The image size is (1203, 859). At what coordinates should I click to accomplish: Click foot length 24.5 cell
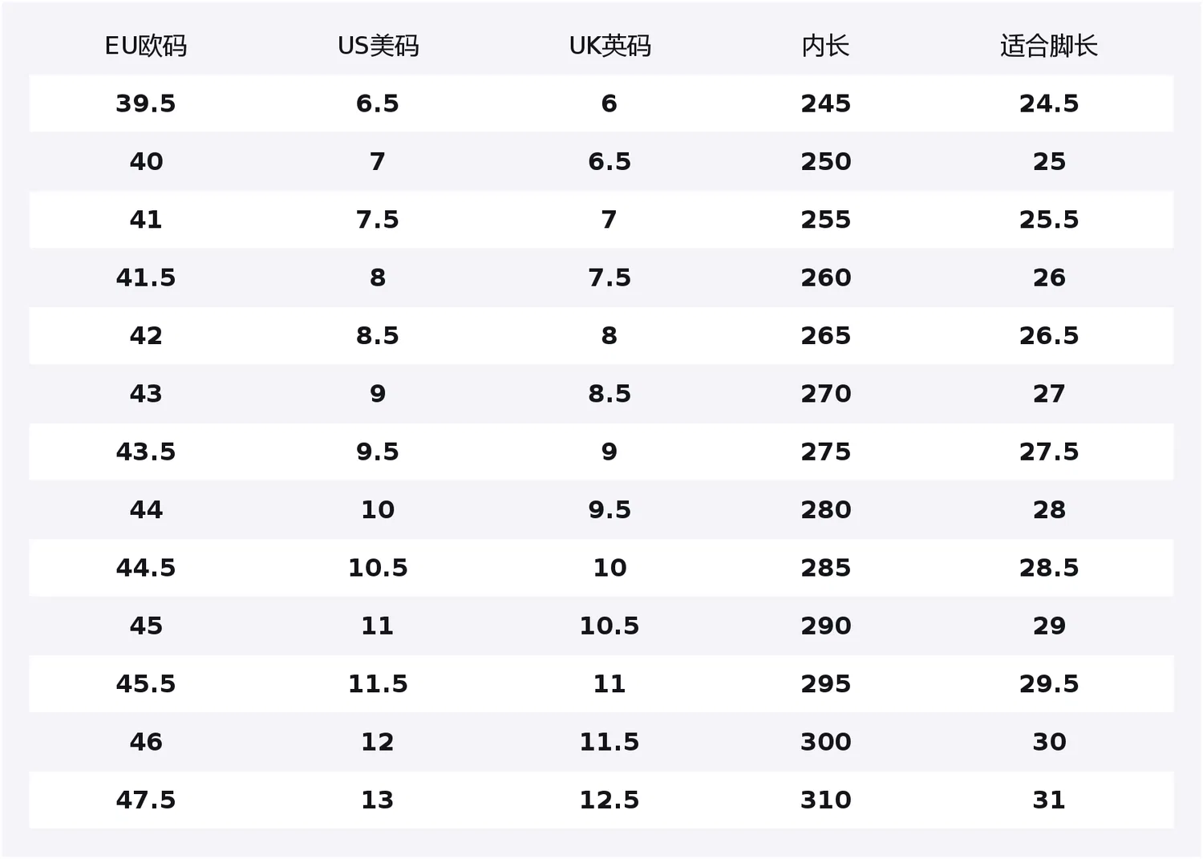point(1049,103)
